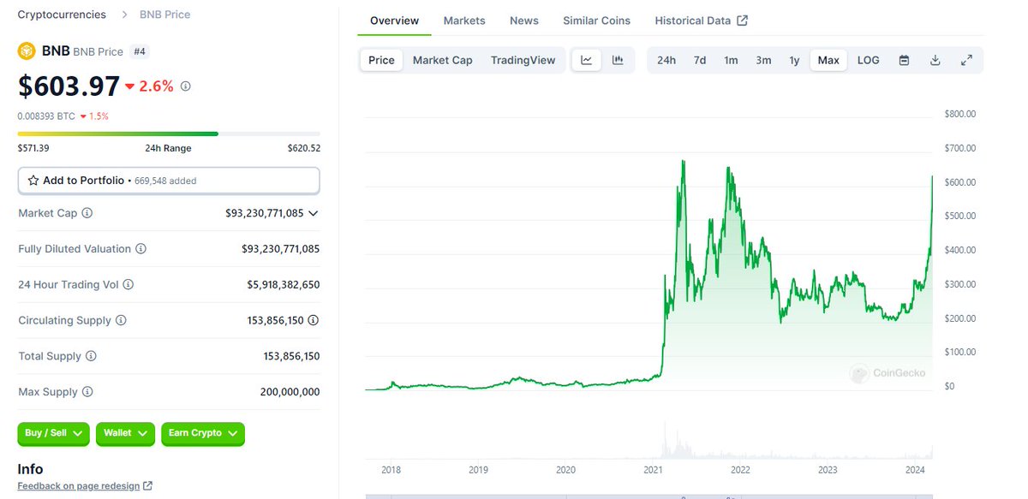Click the Add to Portfolio button

pos(169,181)
